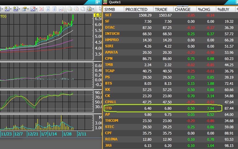Click the remove panel icon with red x
Viewport: 238px width, 149px height.
[76, 9]
